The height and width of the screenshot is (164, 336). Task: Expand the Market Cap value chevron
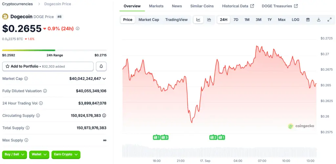(x=104, y=79)
